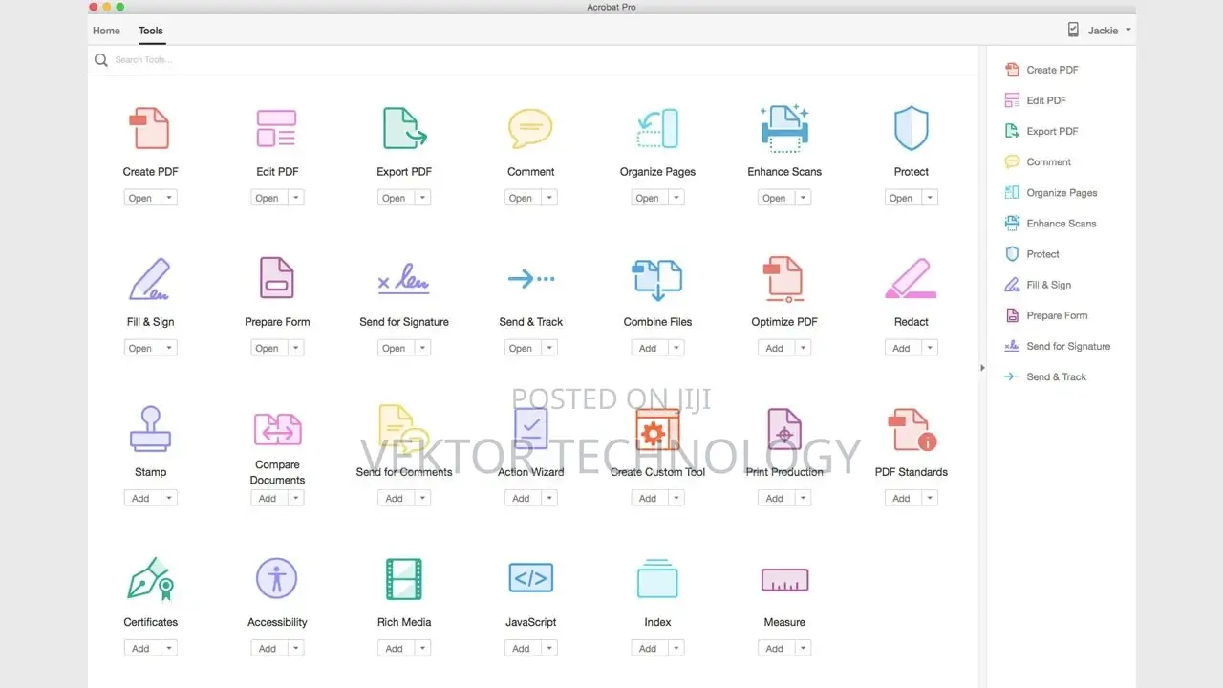Select the Certificates pen nib icon

pyautogui.click(x=150, y=578)
